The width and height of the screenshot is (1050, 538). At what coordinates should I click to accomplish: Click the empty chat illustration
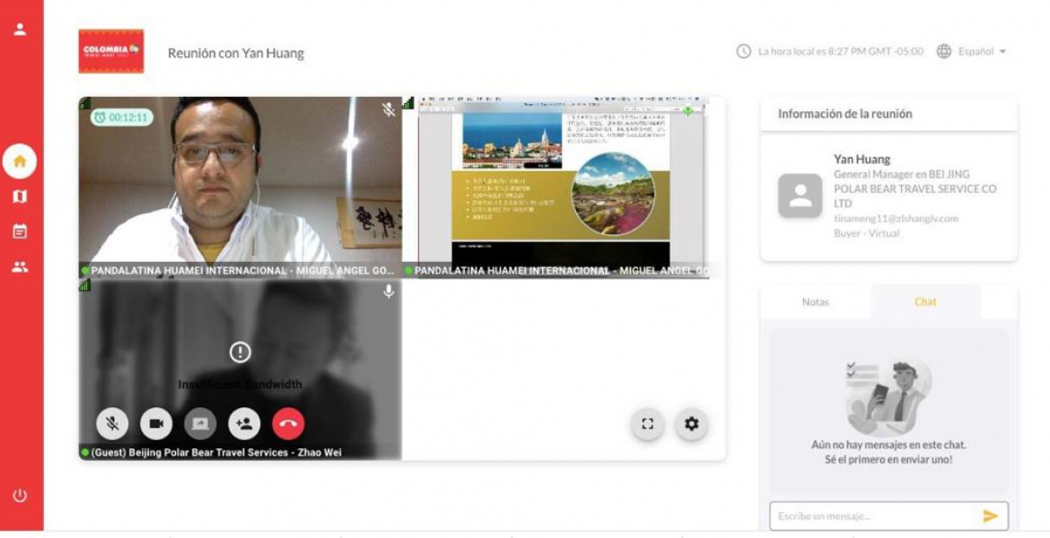coord(888,397)
